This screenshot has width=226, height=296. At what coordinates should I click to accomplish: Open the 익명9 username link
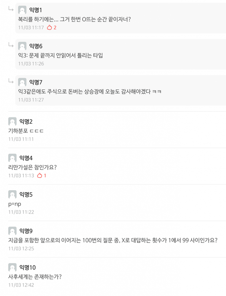pyautogui.click(x=26, y=231)
